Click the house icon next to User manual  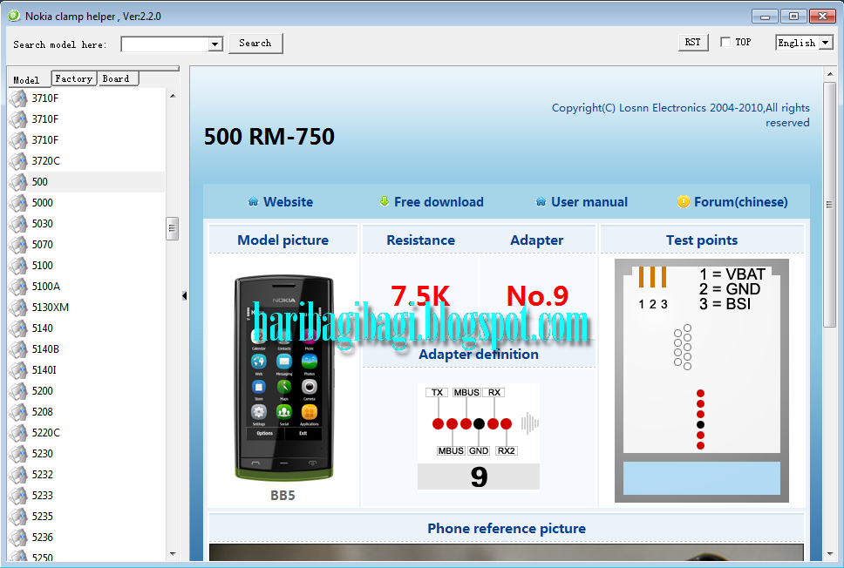pos(541,202)
